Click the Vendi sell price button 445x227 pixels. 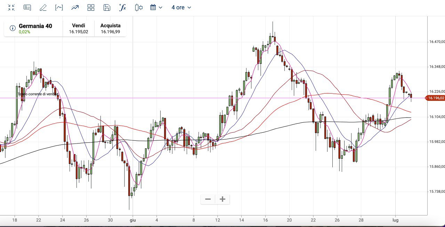tap(78, 28)
